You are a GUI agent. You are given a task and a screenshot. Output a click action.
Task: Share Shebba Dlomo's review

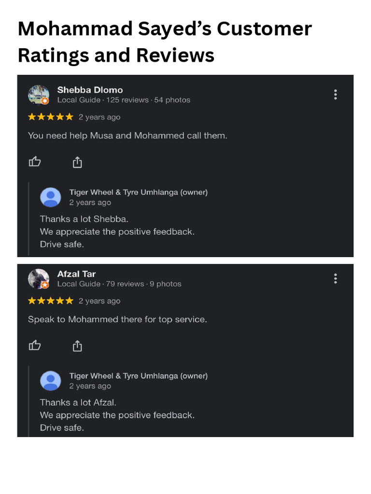(x=77, y=162)
